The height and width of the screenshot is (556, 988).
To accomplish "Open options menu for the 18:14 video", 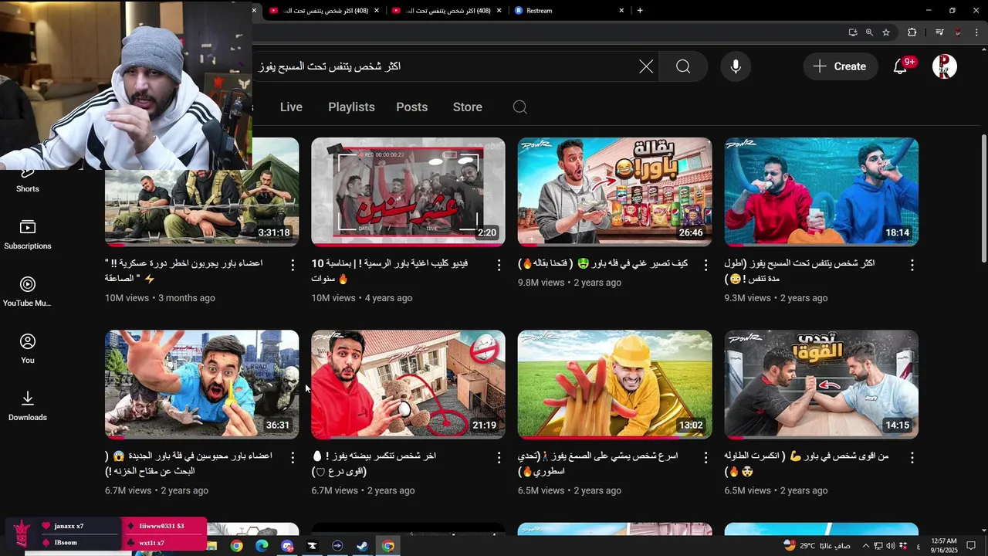I will [912, 265].
